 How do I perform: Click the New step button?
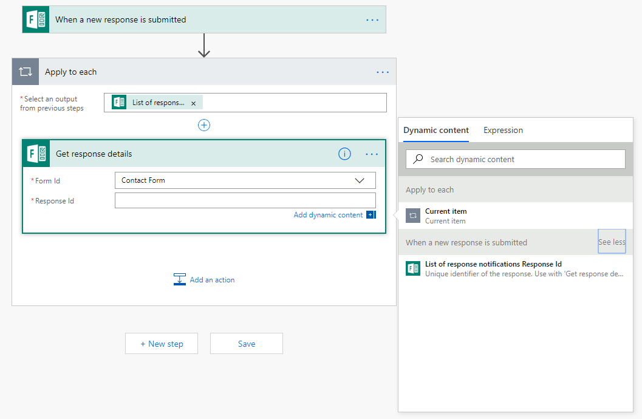tap(162, 343)
